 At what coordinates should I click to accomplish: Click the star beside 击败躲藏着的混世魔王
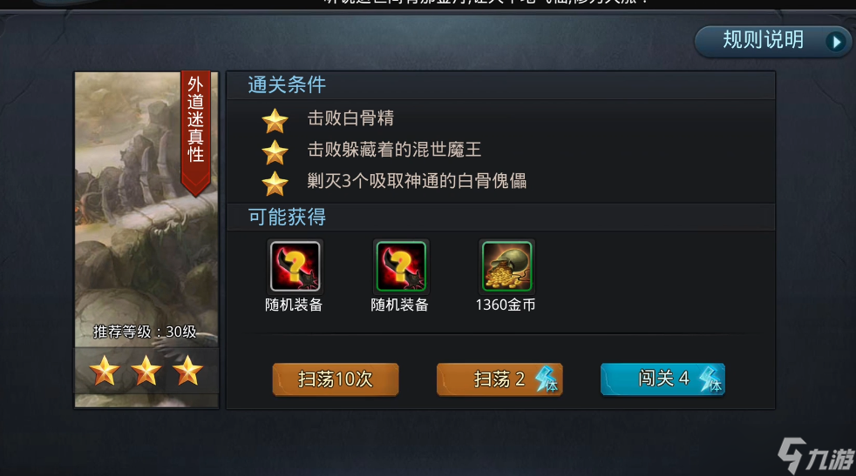(275, 152)
